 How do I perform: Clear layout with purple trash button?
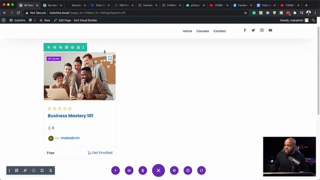[142, 170]
